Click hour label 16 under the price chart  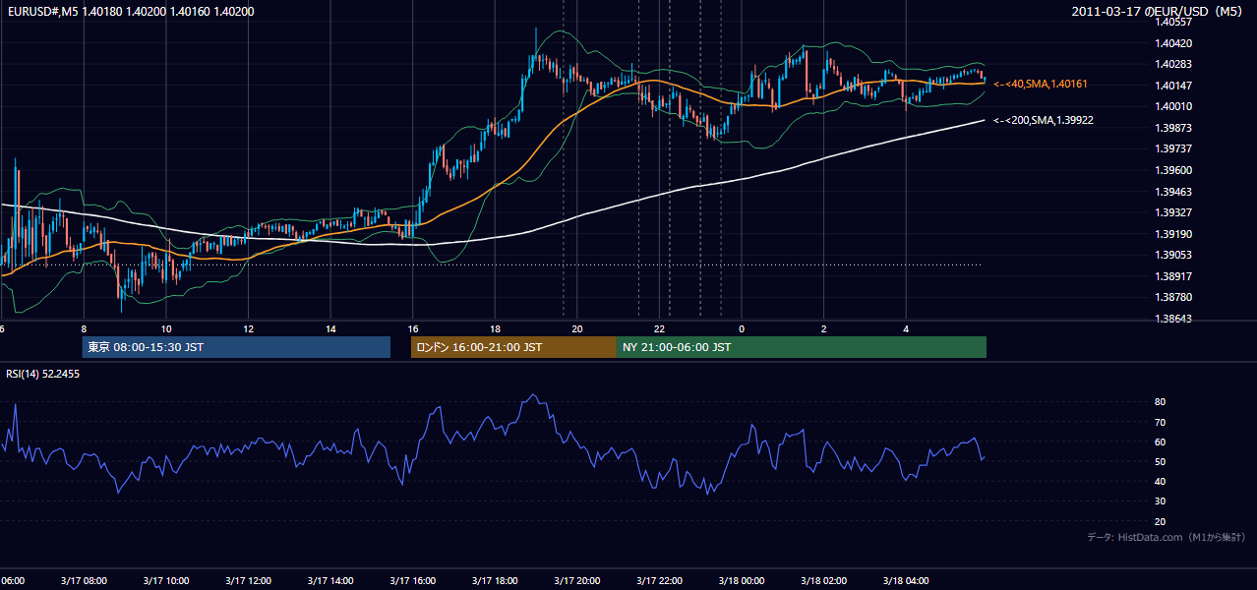(412, 328)
